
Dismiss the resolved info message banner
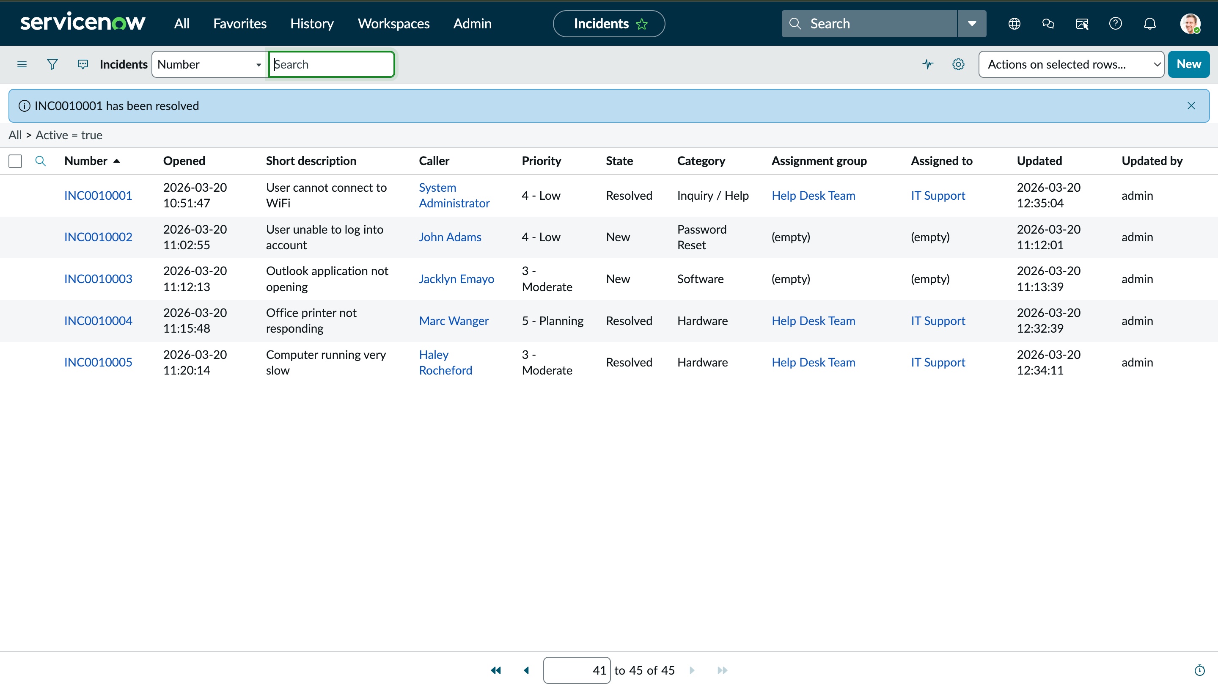1191,105
